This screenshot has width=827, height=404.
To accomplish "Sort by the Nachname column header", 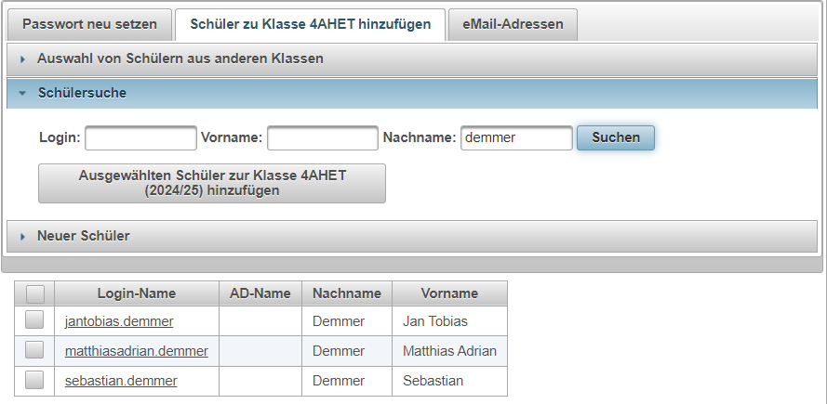I will point(347,293).
